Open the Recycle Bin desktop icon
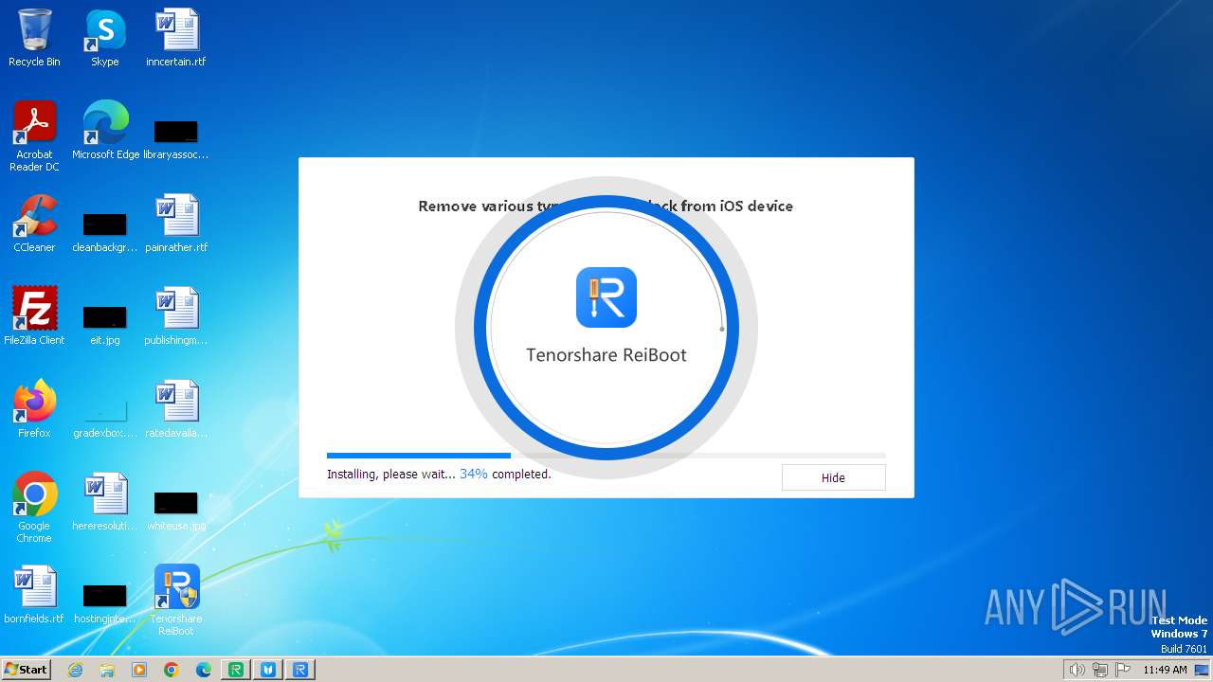 (34, 39)
